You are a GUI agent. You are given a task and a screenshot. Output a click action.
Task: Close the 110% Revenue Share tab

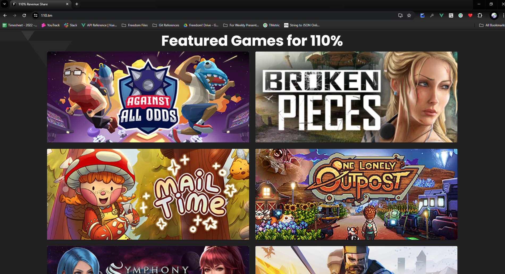67,4
